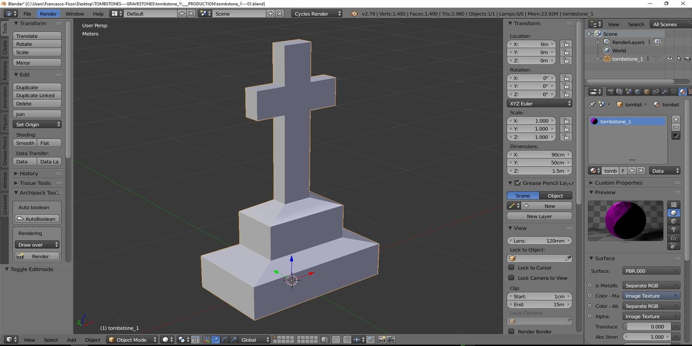Screen dimensions: 692x346
Task: Open the Window menu
Action: click(75, 14)
